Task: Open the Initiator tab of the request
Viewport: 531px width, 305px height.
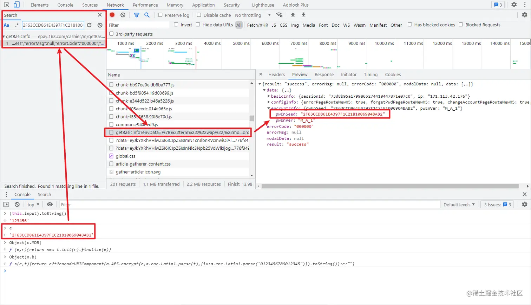Action: point(348,74)
